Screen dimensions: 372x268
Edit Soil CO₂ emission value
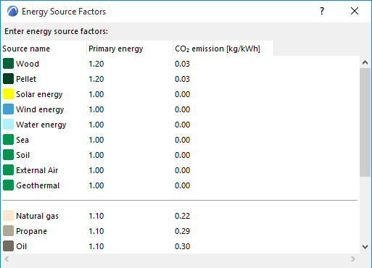(x=183, y=155)
